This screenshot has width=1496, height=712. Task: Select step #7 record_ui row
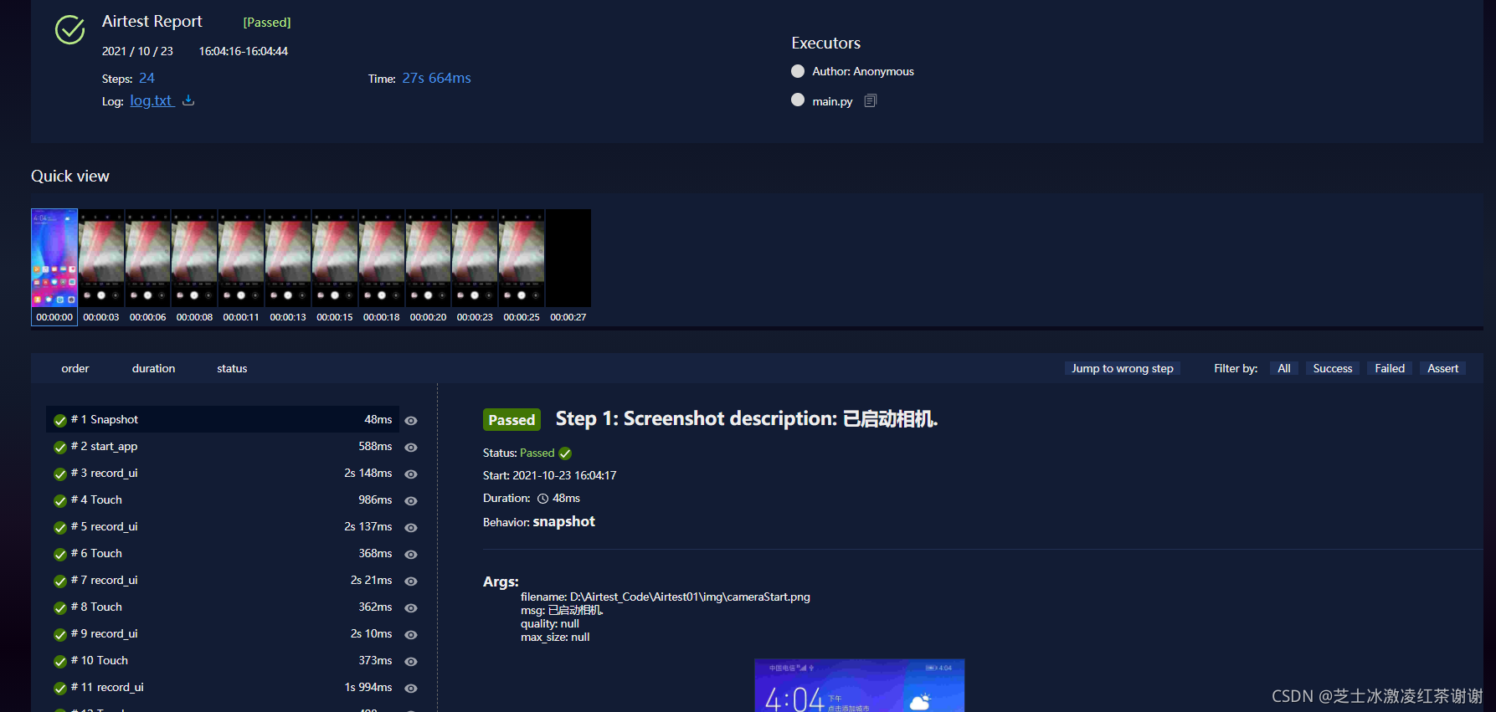tap(223, 580)
